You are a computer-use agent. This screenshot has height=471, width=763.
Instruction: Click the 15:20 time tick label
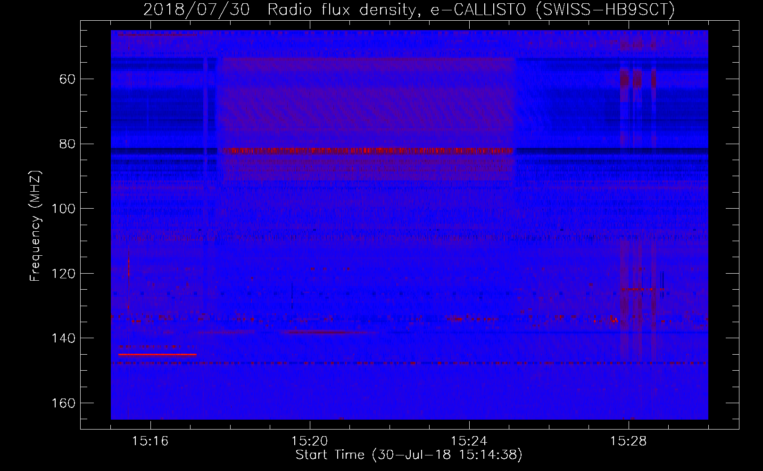(x=310, y=441)
